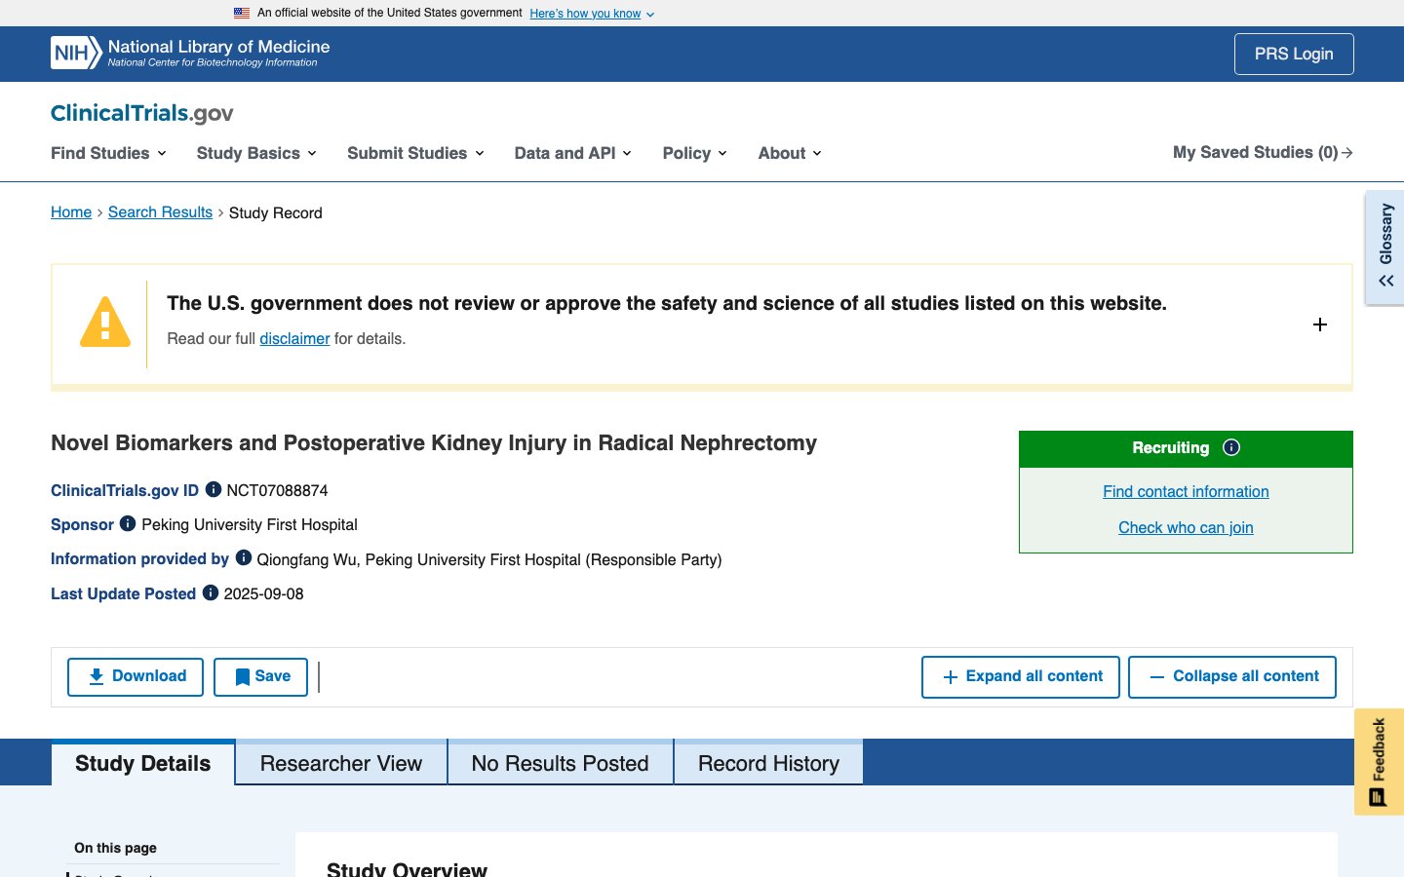Click info icon beside Information provided by
This screenshot has height=877, width=1404.
click(x=244, y=557)
